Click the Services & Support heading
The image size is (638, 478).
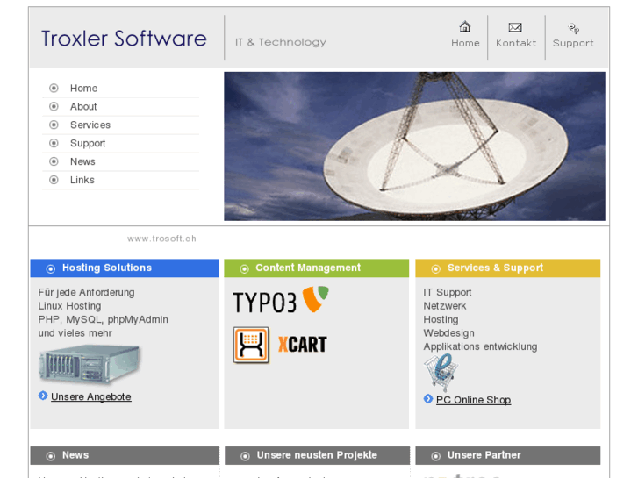(495, 268)
